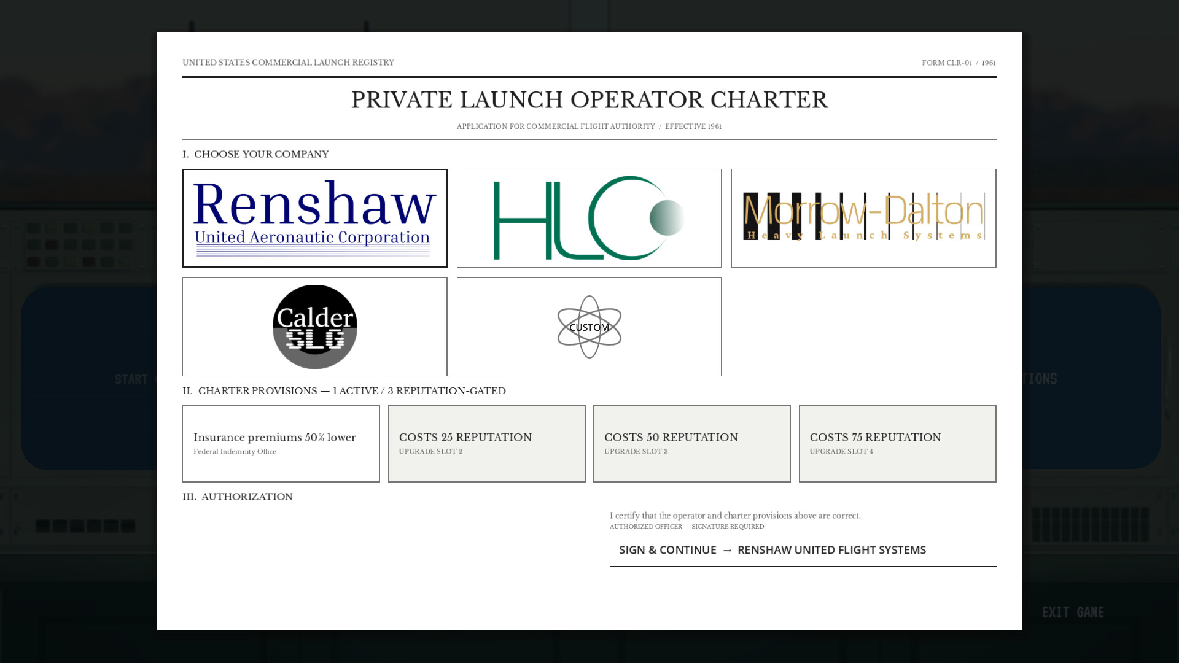Click the 'III. Authorization' section label

[x=238, y=497]
